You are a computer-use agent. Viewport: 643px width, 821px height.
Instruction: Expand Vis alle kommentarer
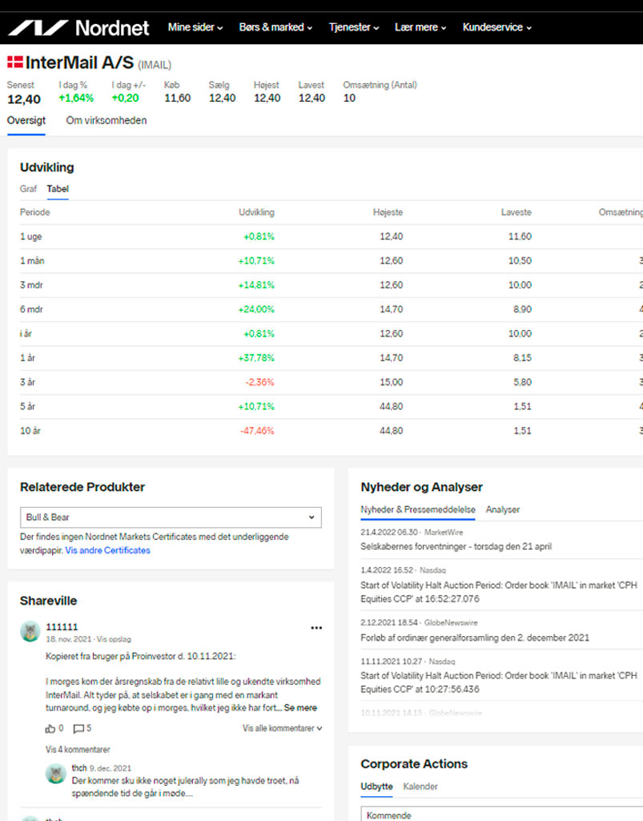tap(282, 728)
